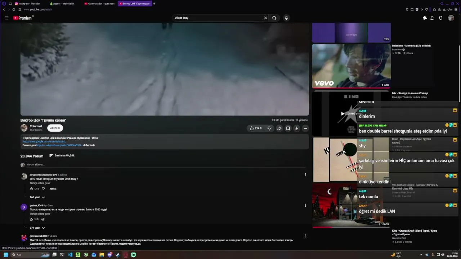Open the ColumnsI channel avatar

[x=24, y=128]
